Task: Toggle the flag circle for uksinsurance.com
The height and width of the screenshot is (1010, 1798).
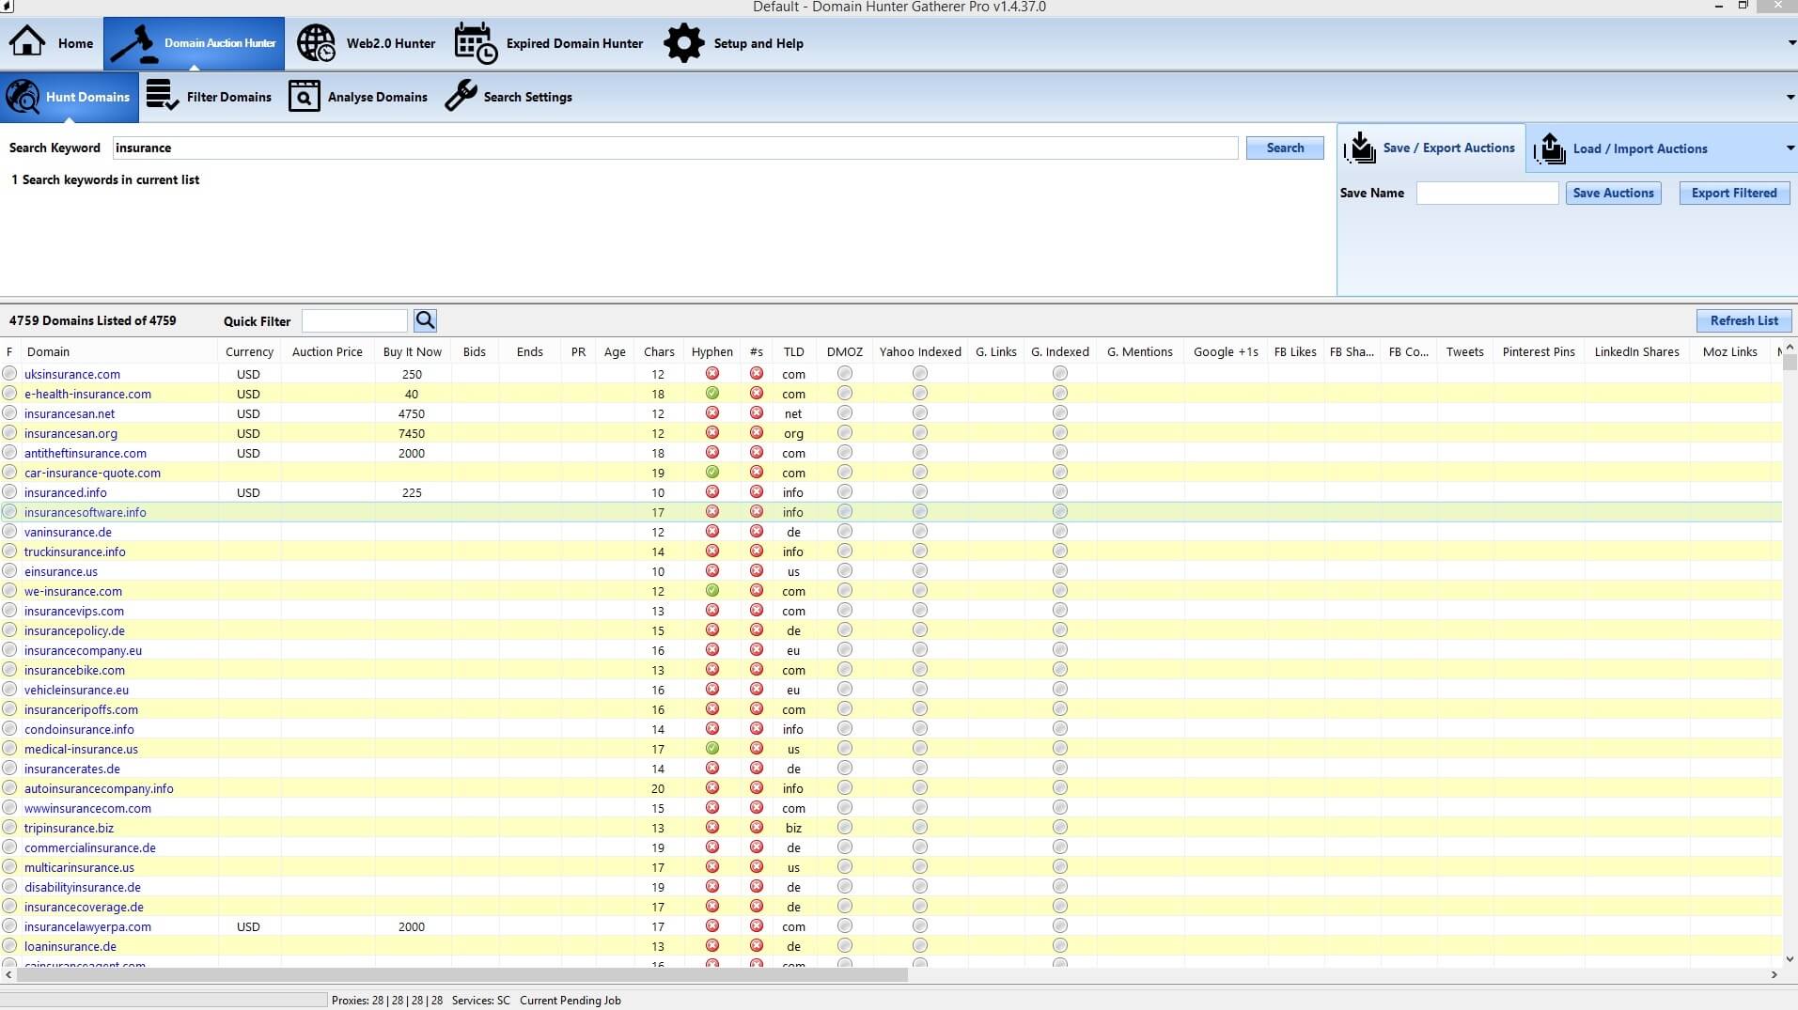Action: tap(9, 374)
